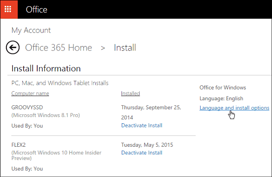This screenshot has height=177, width=272.
Task: Click the Office brand title
Action: click(x=36, y=9)
